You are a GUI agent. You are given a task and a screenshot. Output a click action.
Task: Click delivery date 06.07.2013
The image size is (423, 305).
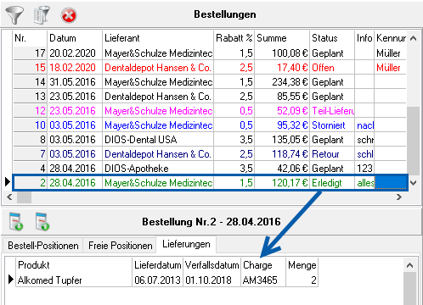158,280
